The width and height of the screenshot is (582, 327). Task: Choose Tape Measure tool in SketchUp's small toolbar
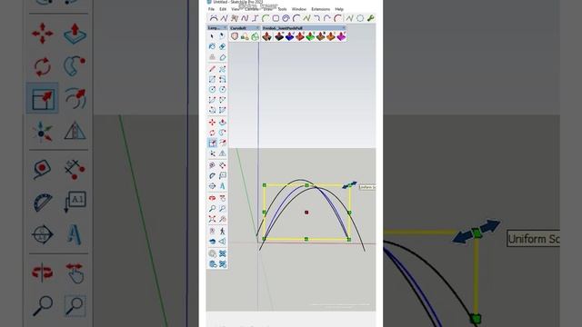click(x=212, y=165)
